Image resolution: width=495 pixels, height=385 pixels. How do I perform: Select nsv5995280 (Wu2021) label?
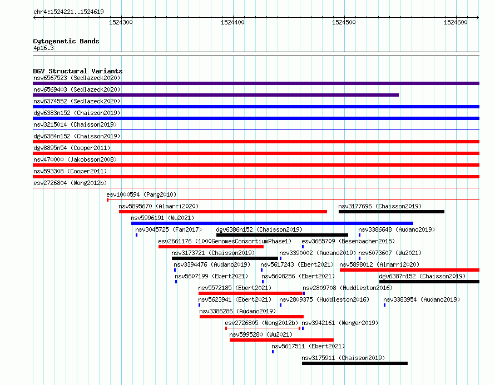[261, 334]
